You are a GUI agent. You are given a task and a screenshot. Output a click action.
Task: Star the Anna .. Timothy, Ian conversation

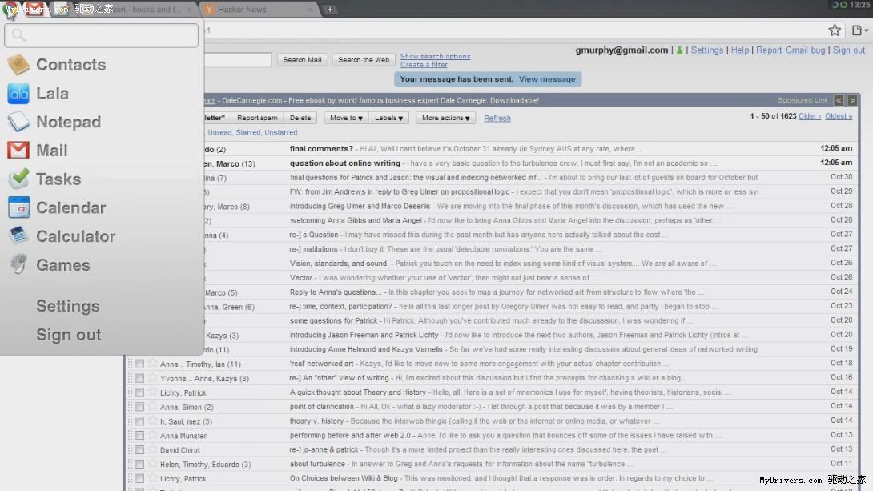tap(152, 364)
